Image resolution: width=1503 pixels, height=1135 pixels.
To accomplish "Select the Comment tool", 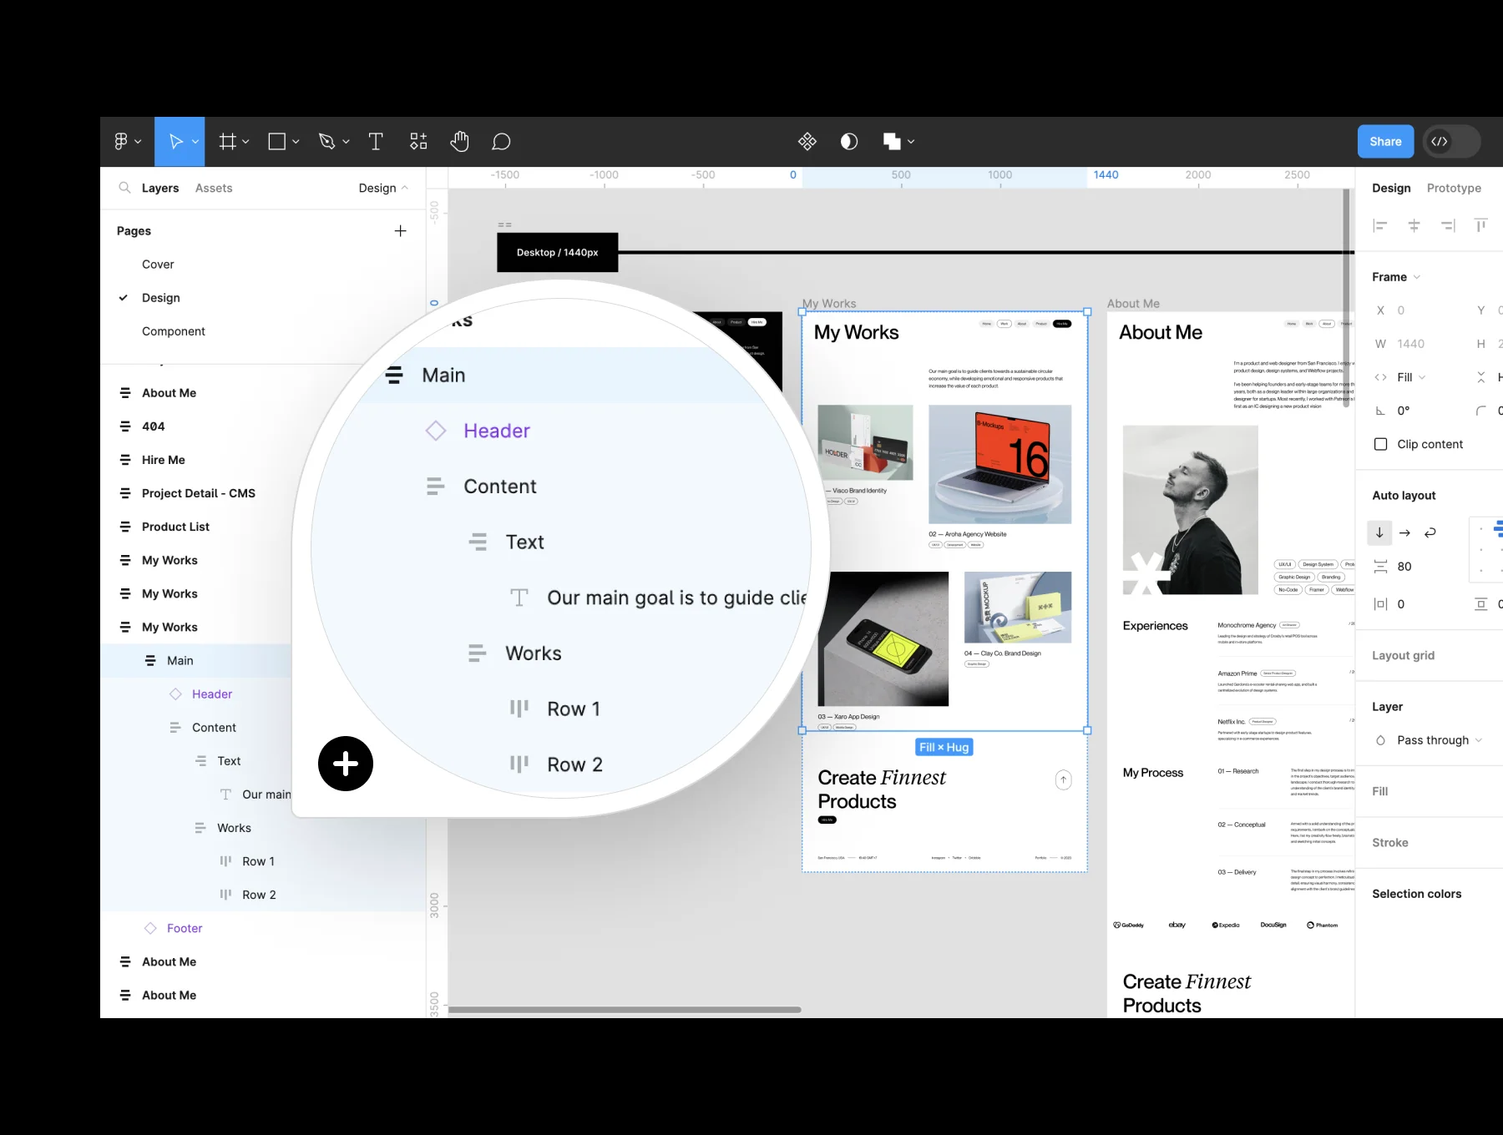I will coord(501,142).
